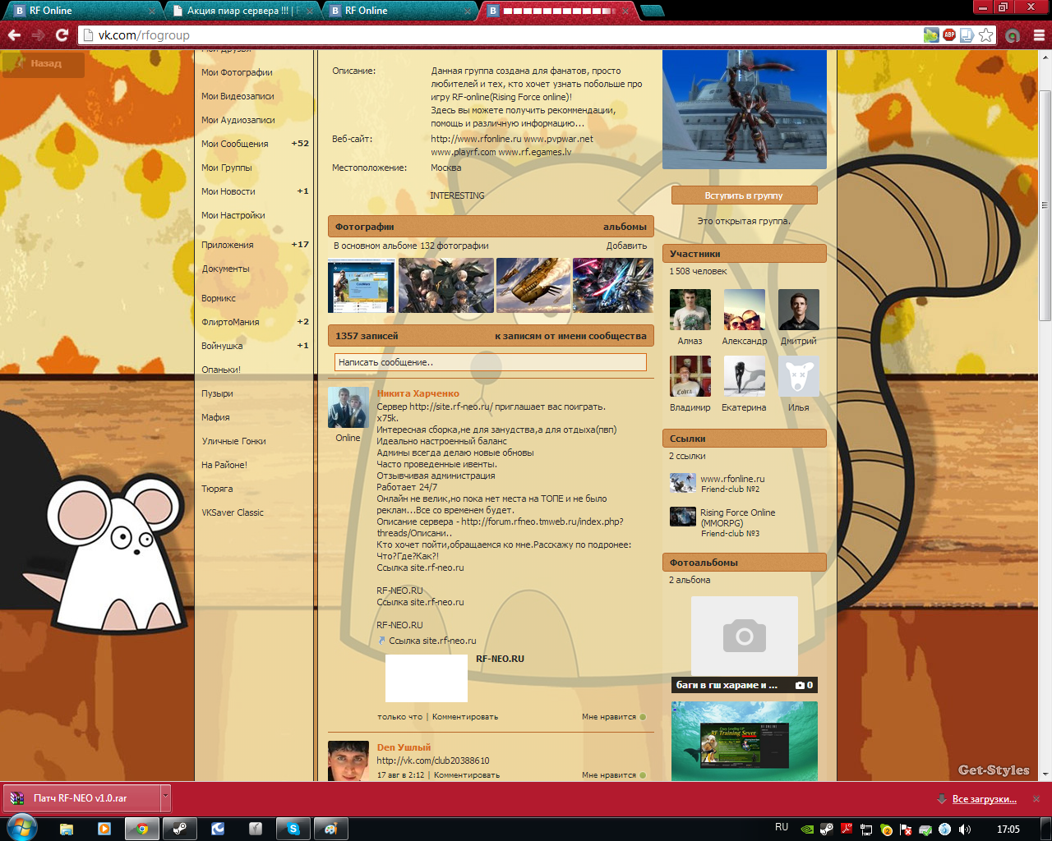Image resolution: width=1052 pixels, height=841 pixels.
Task: Open Документы in left menu
Action: pyautogui.click(x=226, y=269)
